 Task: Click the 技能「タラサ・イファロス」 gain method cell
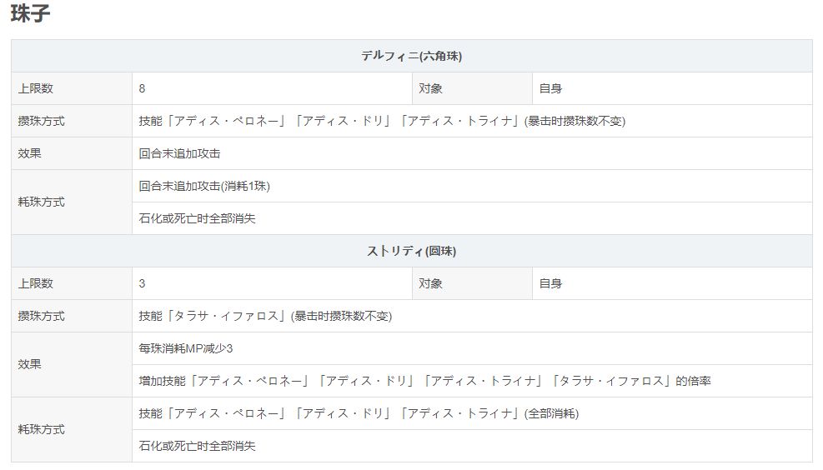click(265, 316)
